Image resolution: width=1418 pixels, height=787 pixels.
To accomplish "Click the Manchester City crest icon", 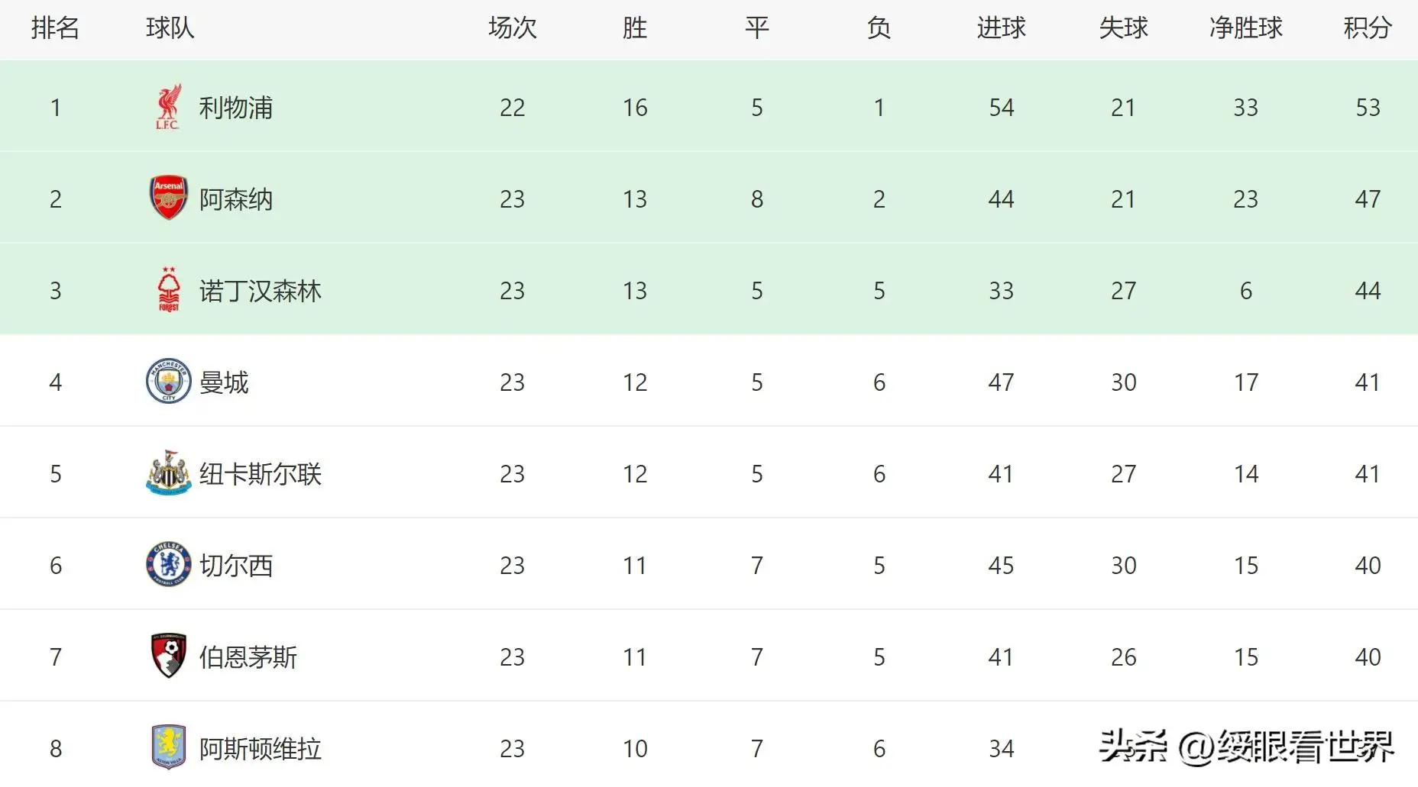I will [x=168, y=381].
